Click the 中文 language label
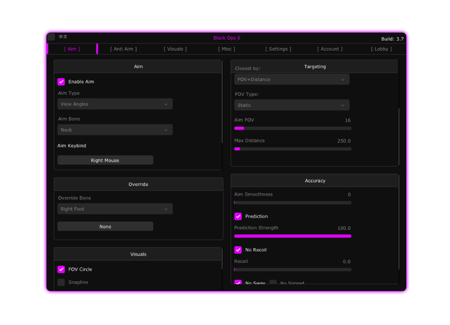Screen dimensions: 450x325 click(63, 37)
